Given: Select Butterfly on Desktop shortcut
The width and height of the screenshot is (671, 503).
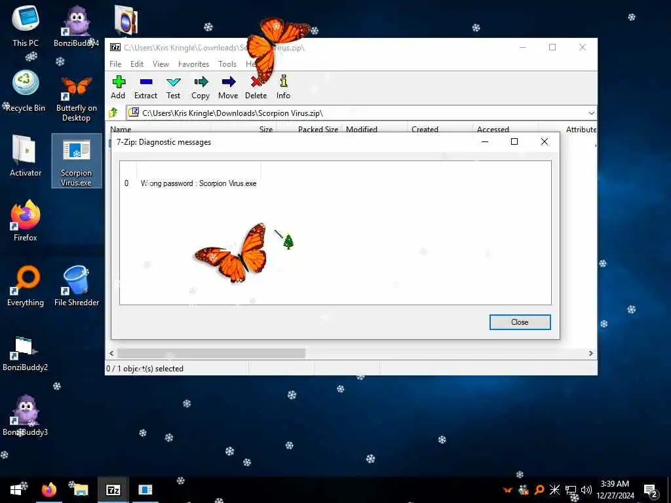Looking at the screenshot, I should click(76, 98).
